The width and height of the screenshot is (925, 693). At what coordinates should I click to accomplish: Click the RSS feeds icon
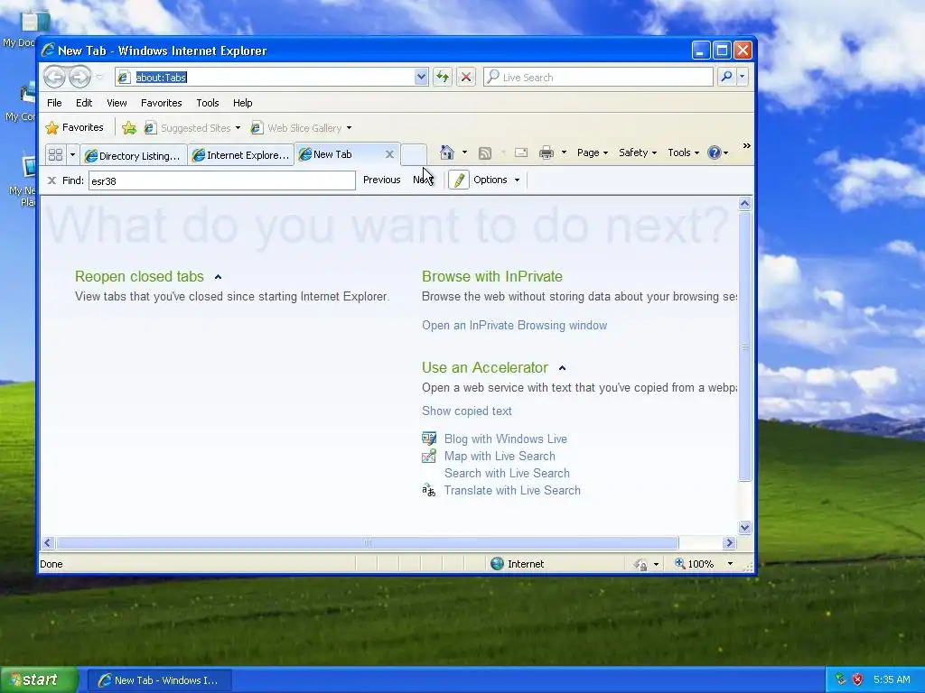tap(485, 153)
